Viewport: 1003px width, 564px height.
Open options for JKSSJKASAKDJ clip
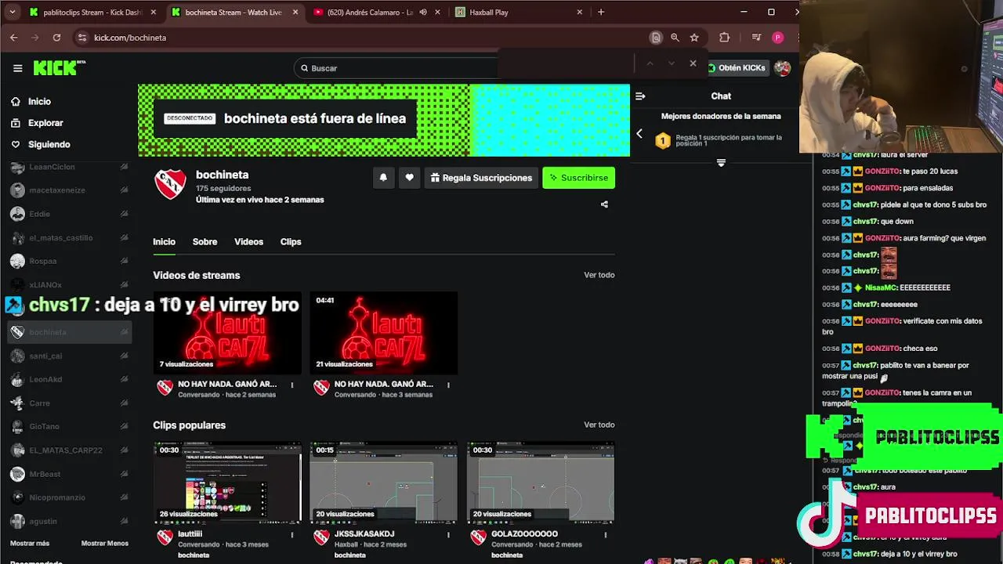[448, 534]
